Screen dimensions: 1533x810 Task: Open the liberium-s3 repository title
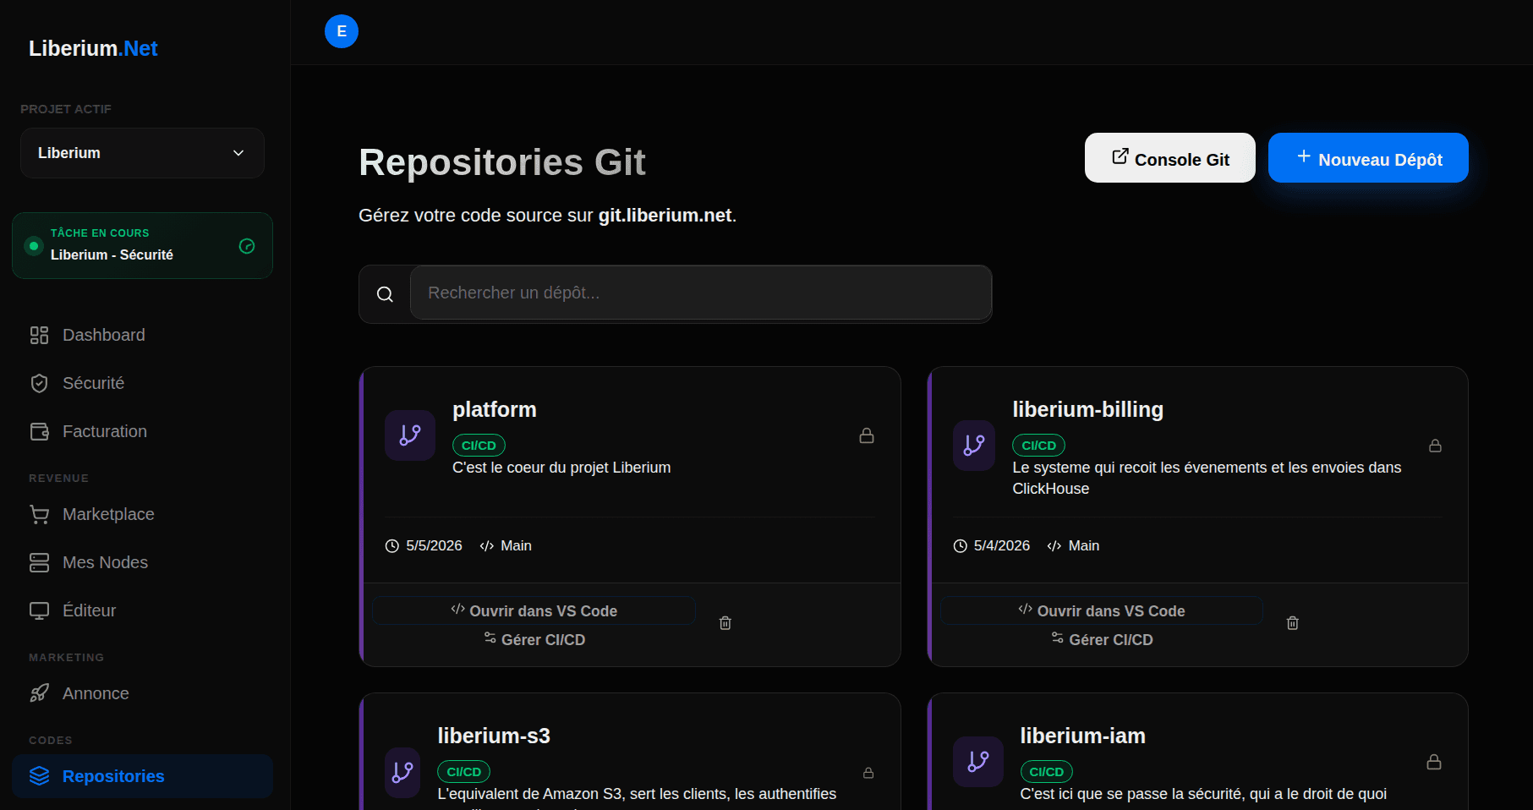494,736
